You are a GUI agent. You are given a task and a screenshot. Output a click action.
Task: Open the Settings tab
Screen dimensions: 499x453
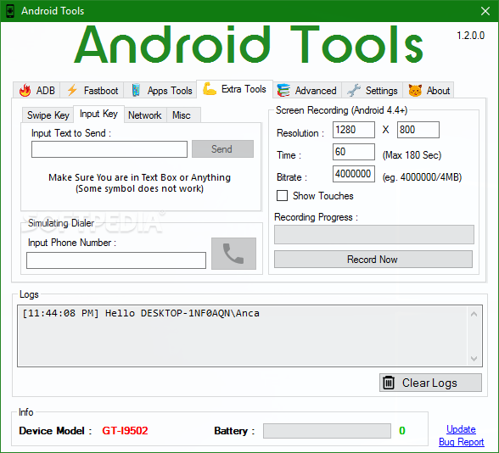click(373, 90)
